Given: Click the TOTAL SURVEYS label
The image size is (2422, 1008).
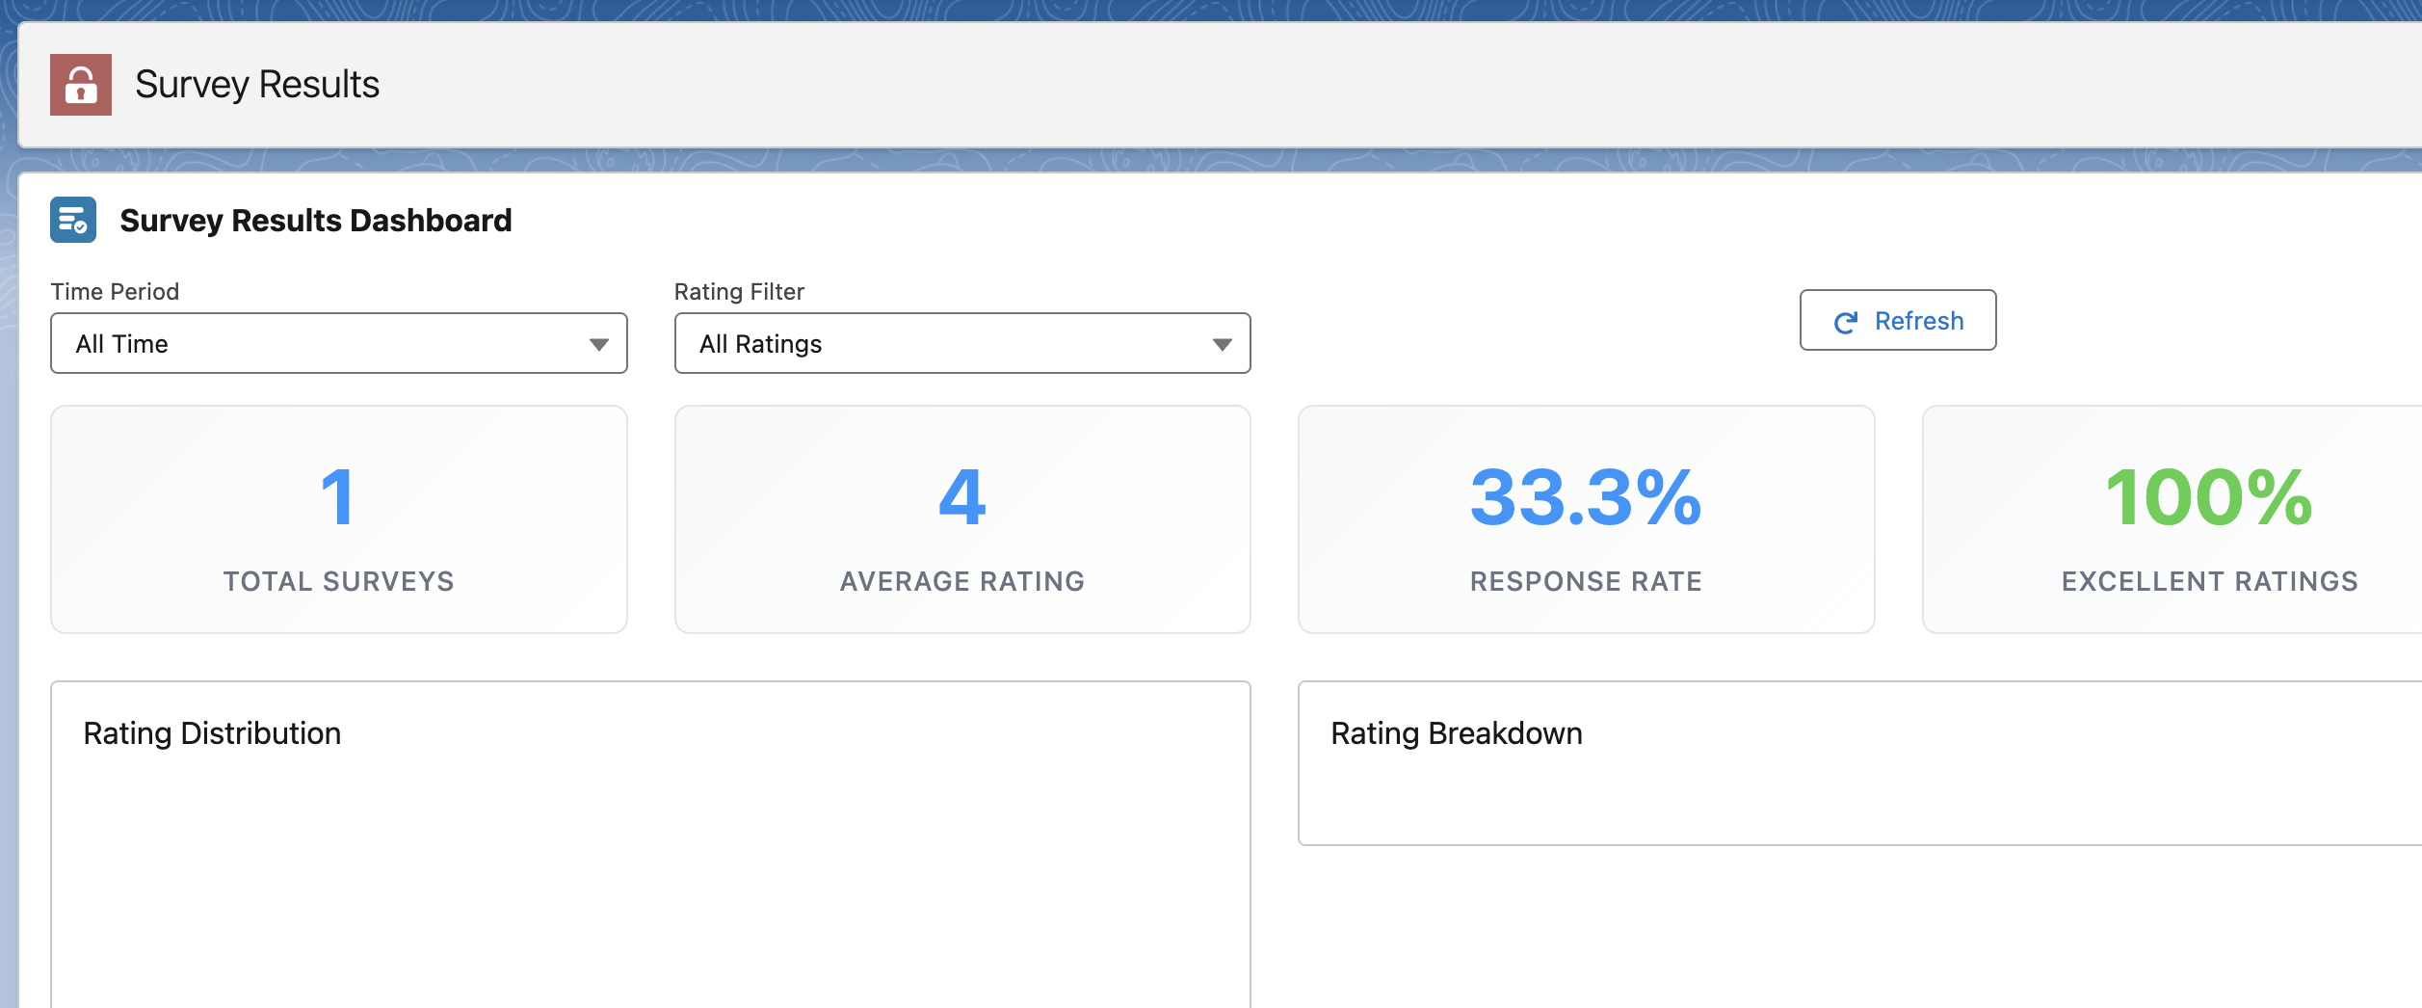Looking at the screenshot, I should pyautogui.click(x=339, y=581).
